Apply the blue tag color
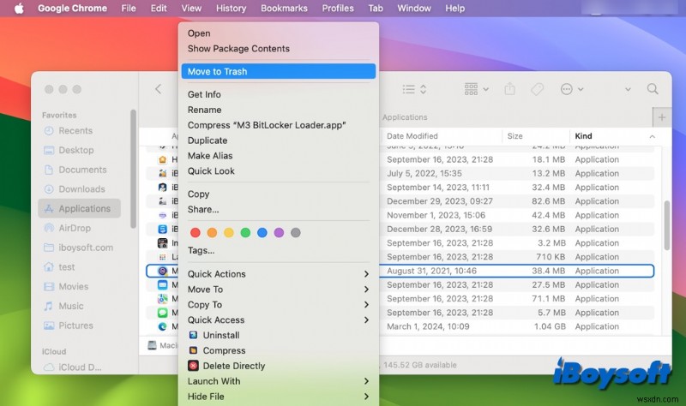Viewport: 686px width, 406px height. point(262,232)
